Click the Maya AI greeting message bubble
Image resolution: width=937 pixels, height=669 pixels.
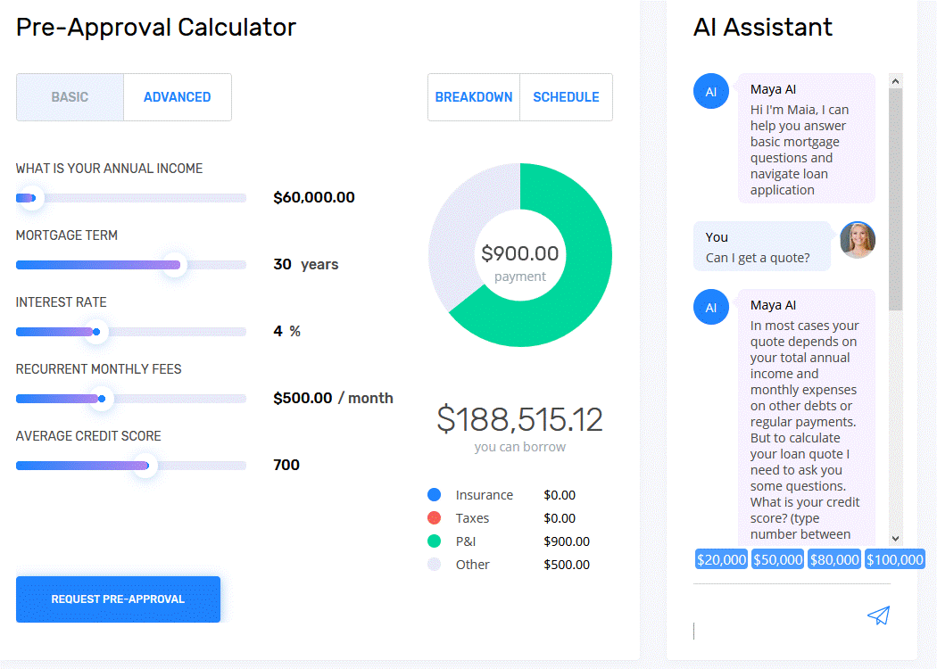807,138
